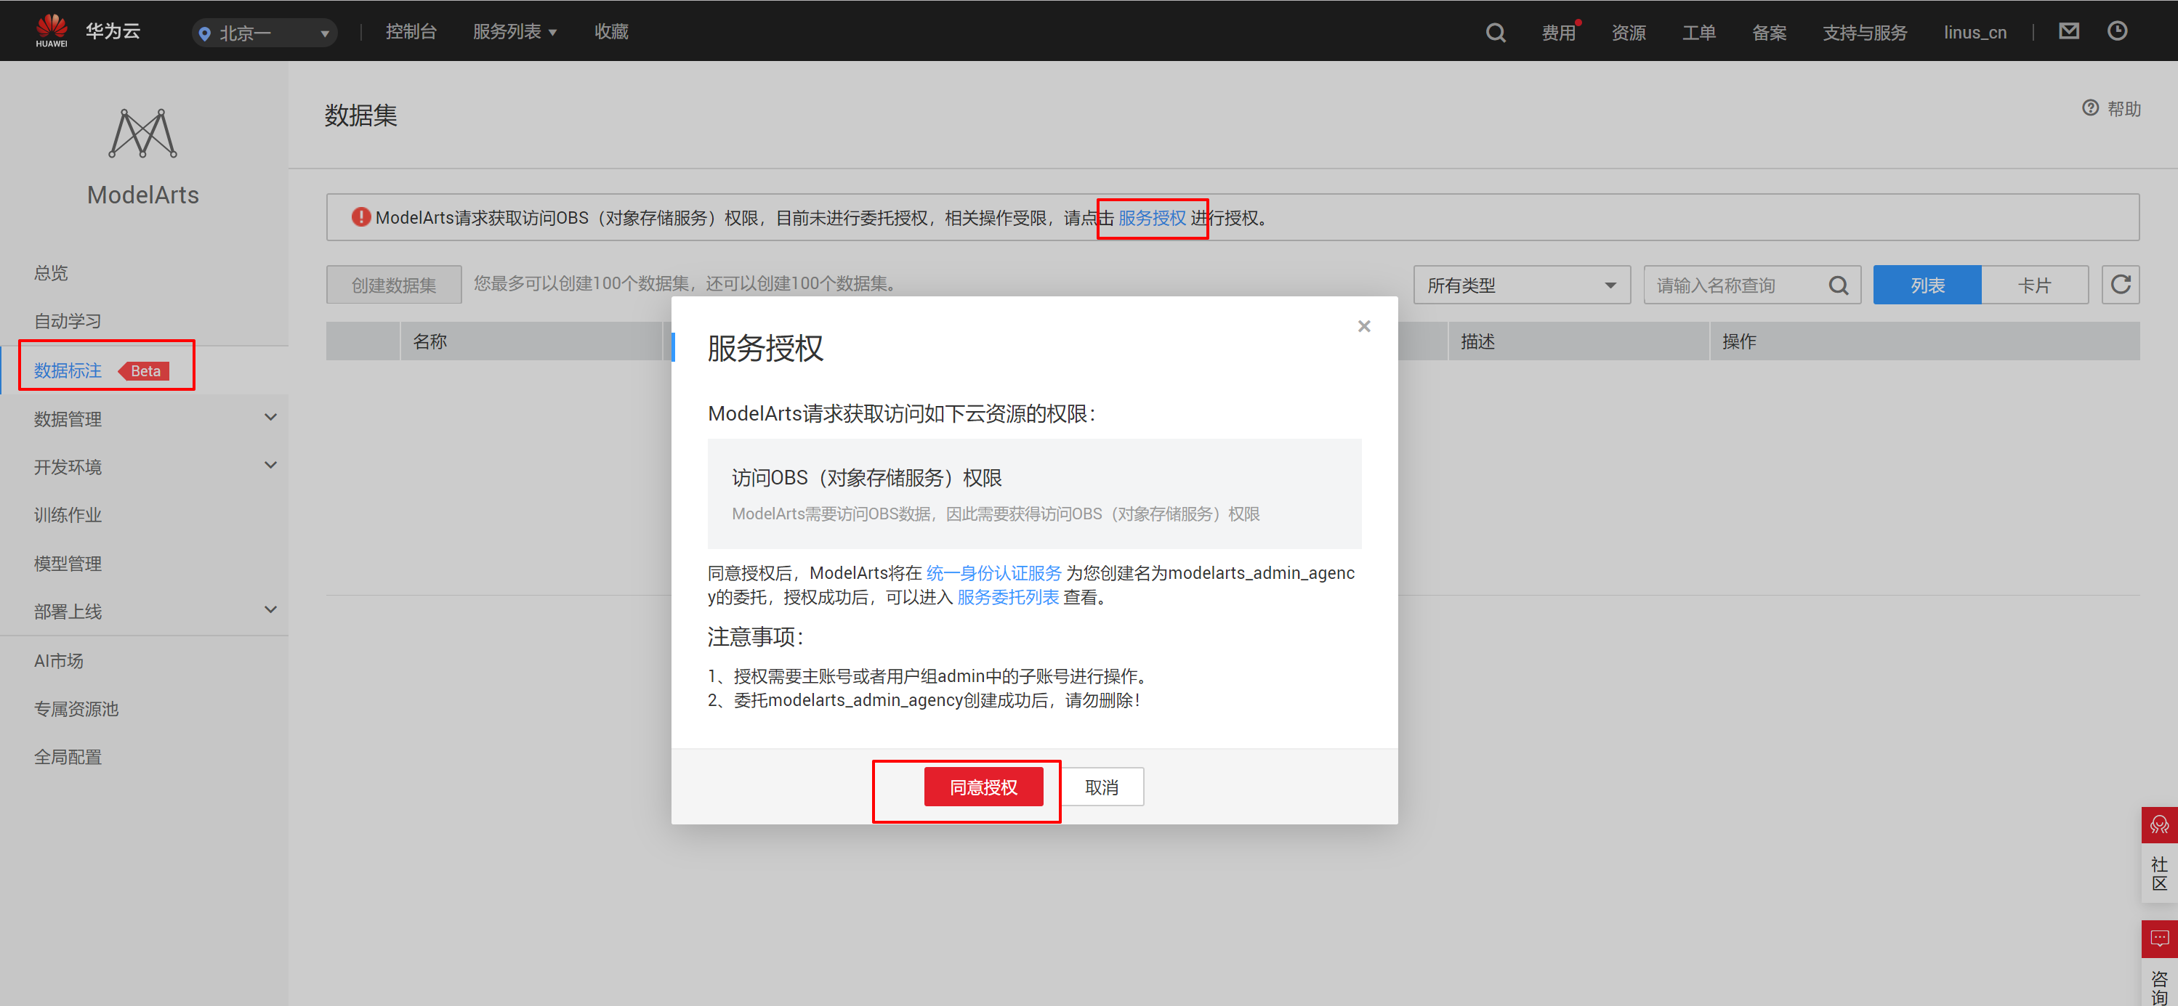
Task: Expand the 所有类型 type filter dropdown
Action: pos(1520,285)
